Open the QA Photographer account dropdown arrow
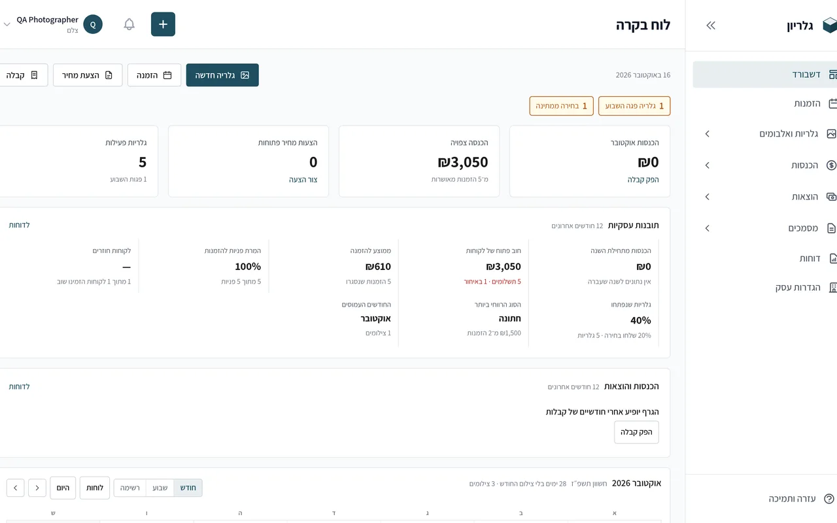The width and height of the screenshot is (837, 523). coord(7,24)
